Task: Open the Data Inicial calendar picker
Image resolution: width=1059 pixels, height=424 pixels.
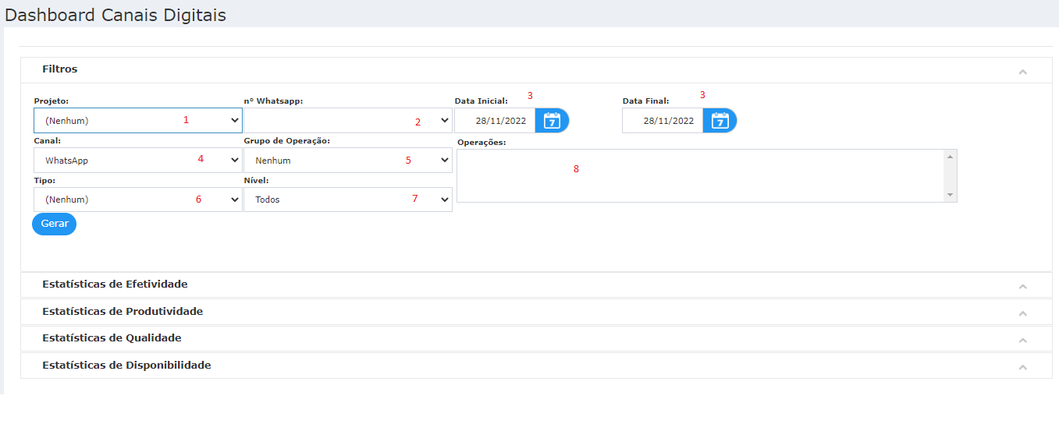Action: point(552,121)
